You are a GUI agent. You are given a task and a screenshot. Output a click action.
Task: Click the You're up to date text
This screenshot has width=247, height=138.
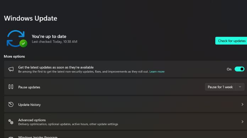[49, 36]
